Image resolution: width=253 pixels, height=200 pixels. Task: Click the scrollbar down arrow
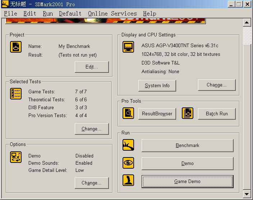click(247, 194)
